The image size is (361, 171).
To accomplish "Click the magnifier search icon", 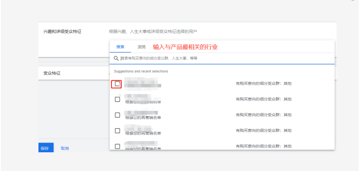I will [116, 58].
